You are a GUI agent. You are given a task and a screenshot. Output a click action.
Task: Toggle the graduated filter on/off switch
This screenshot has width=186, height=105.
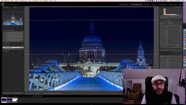[161, 48]
